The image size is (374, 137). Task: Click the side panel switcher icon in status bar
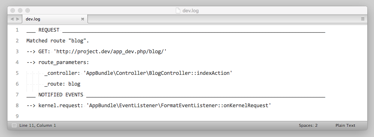(x=14, y=125)
